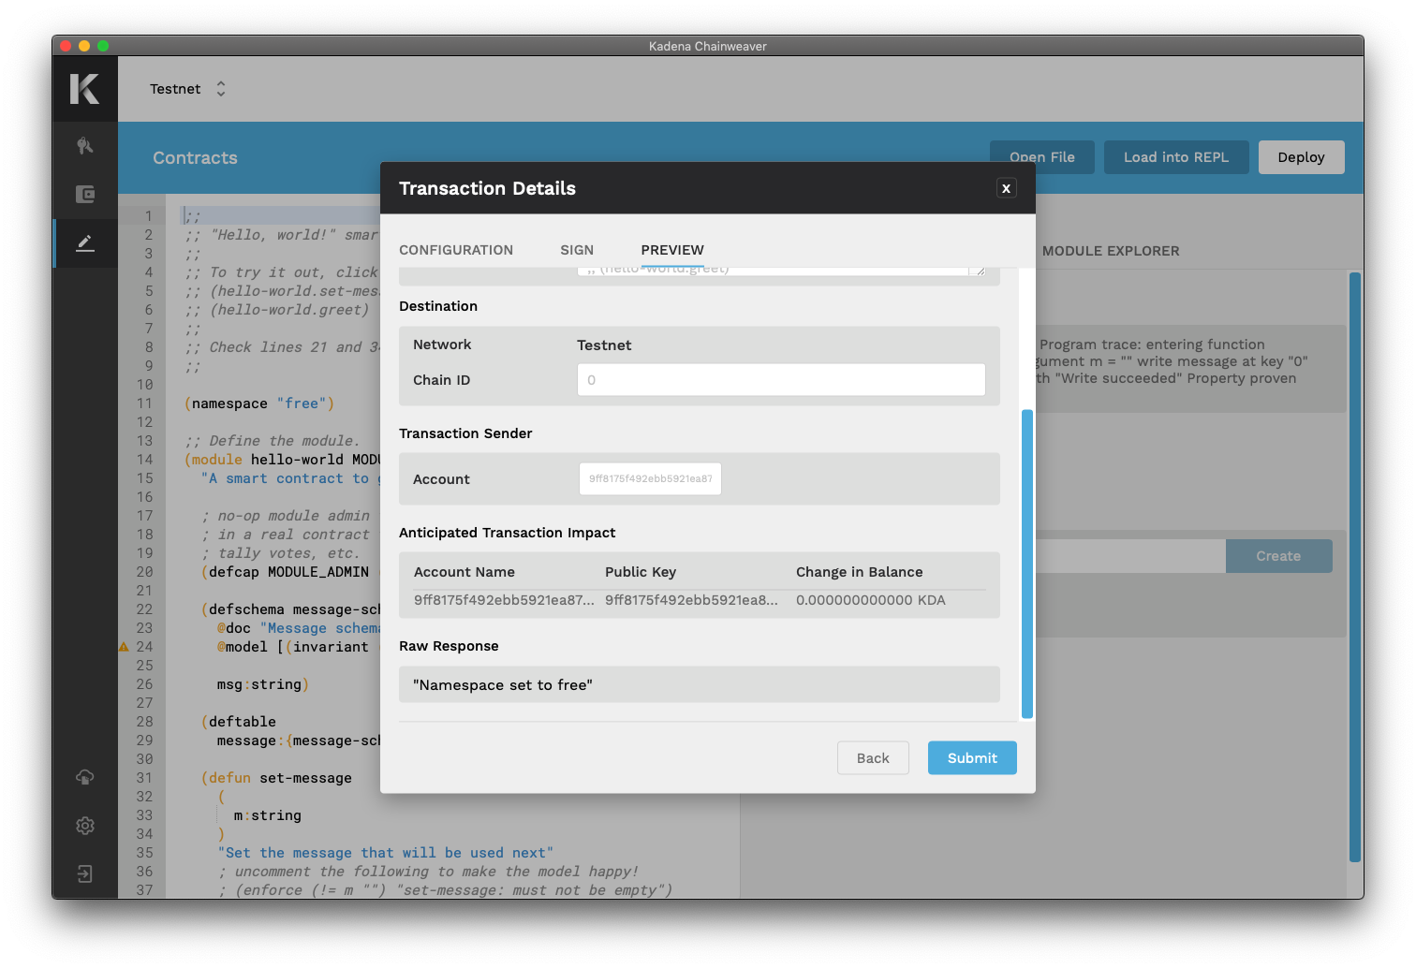Open the Keys section in sidebar
Viewport: 1416px width, 968px height.
85,146
